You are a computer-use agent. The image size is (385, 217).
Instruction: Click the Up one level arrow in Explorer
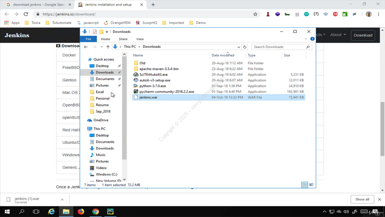click(108, 47)
